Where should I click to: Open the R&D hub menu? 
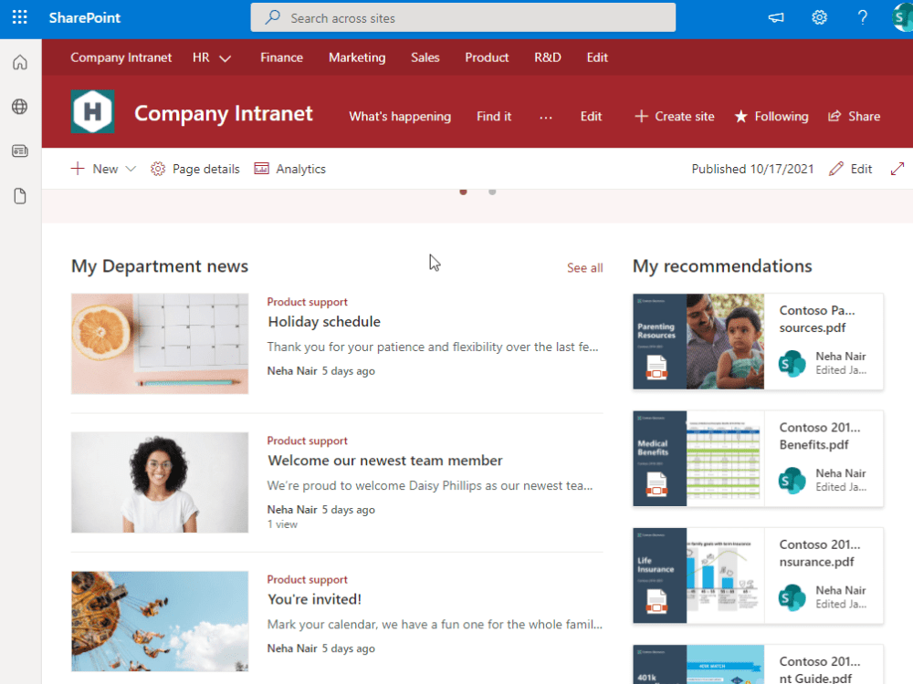(547, 57)
